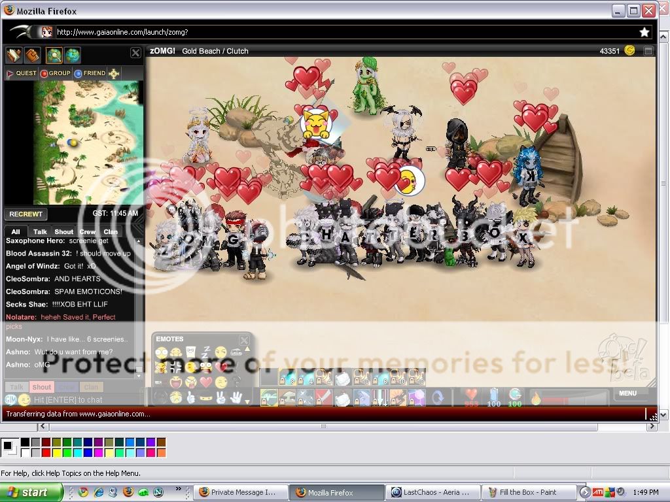Screen dimensions: 670x502
Task: Toggle Group markers on the minimap
Action: click(55, 73)
